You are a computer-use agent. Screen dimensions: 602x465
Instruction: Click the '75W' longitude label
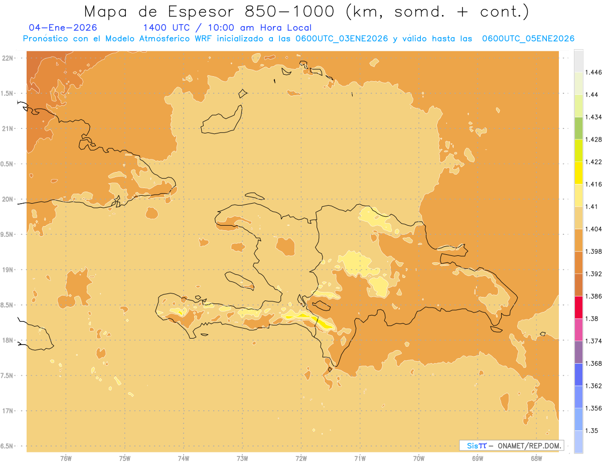125,458
